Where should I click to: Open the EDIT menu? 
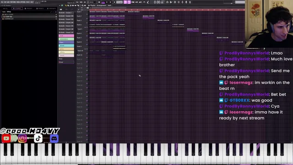tap(5, 2)
